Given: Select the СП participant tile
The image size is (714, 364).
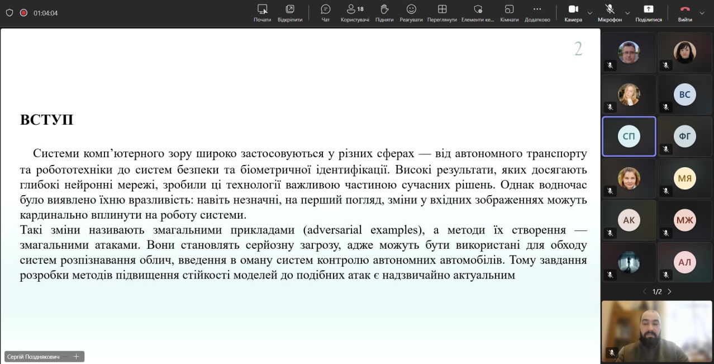Looking at the screenshot, I should coord(629,136).
